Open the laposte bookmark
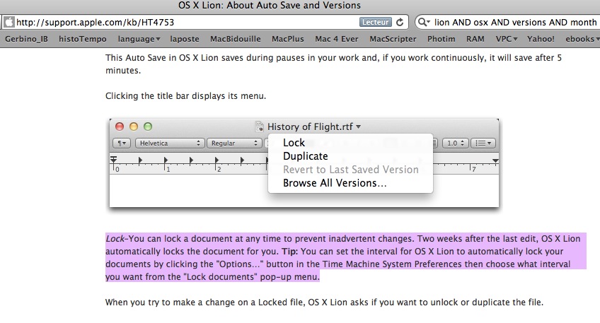The height and width of the screenshot is (323, 600). pos(185,39)
